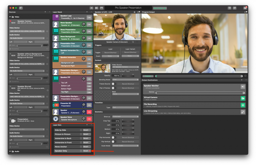Turn on Live for Presenter 2D layer
This screenshot has width=256, height=165.
coord(89,105)
